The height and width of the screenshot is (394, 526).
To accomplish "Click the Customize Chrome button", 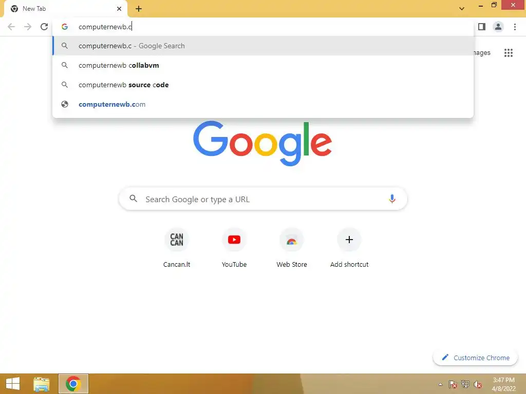I will pyautogui.click(x=475, y=358).
